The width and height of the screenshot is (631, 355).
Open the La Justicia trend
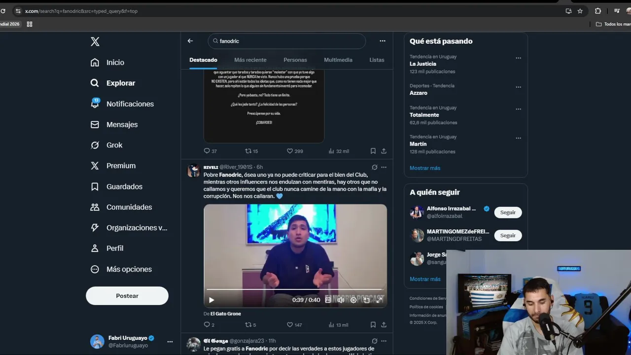coord(423,64)
